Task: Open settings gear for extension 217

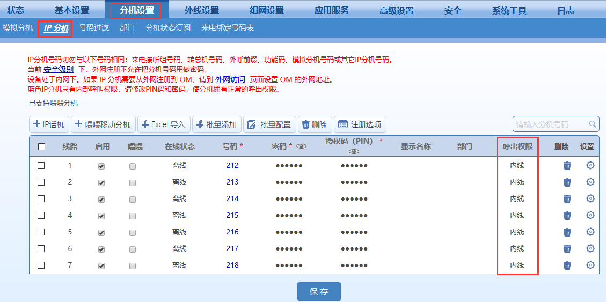Action: pyautogui.click(x=590, y=248)
